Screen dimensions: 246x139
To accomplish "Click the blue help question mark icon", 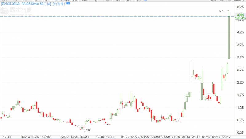I will click(68, 3).
